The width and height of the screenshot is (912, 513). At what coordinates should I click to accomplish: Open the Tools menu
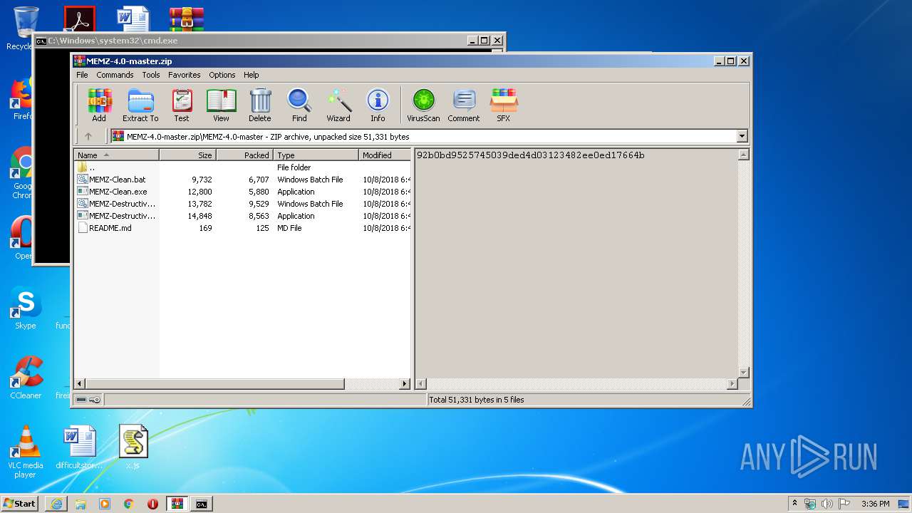pos(151,75)
